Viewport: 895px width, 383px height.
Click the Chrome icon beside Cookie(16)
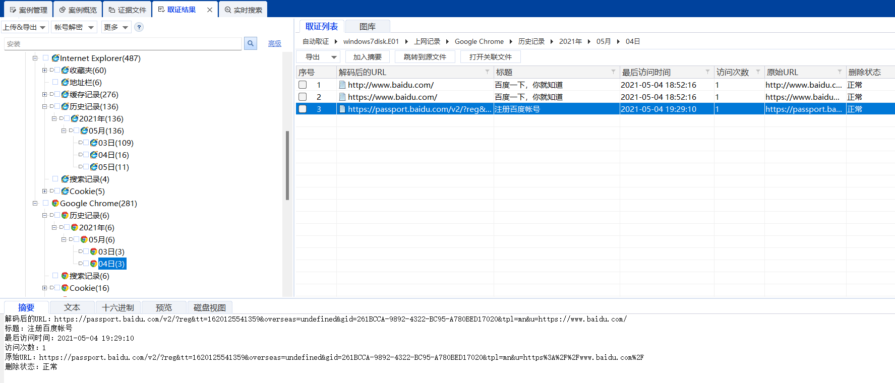pos(65,288)
